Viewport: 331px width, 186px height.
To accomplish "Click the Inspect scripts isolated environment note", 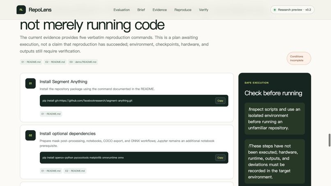I will point(275,119).
